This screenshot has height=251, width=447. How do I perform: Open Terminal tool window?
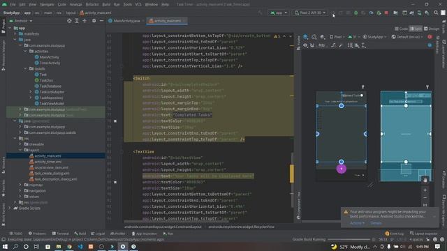click(61, 234)
